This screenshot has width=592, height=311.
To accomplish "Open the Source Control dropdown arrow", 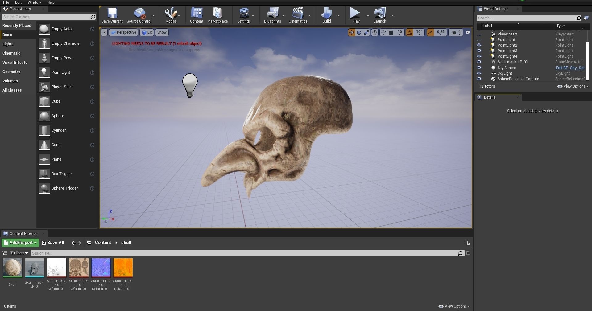I will pos(154,15).
